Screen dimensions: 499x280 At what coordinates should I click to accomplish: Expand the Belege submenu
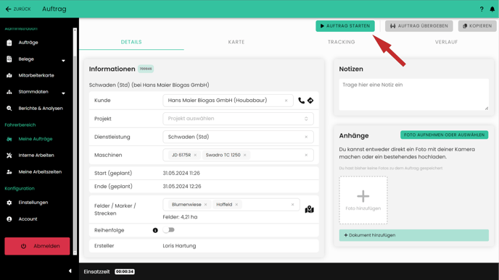(63, 60)
